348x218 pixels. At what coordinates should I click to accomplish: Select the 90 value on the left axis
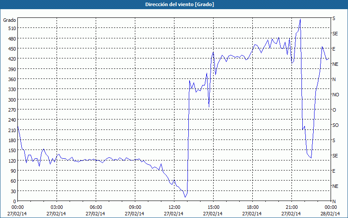pyautogui.click(x=13, y=171)
